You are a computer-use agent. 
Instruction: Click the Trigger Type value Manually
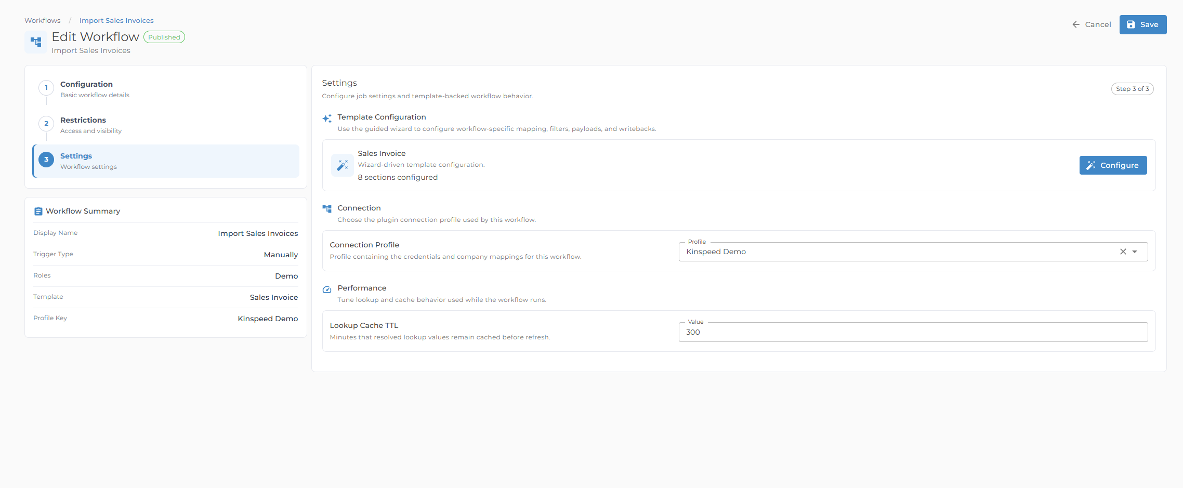pyautogui.click(x=281, y=255)
